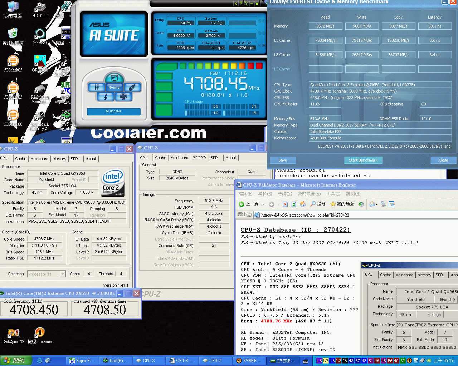
Task: Open About tab in middle CPU-Z window
Action: pyautogui.click(x=231, y=158)
